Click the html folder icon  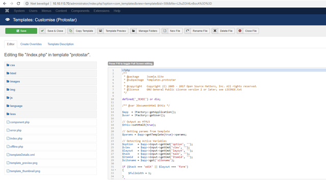8,73
